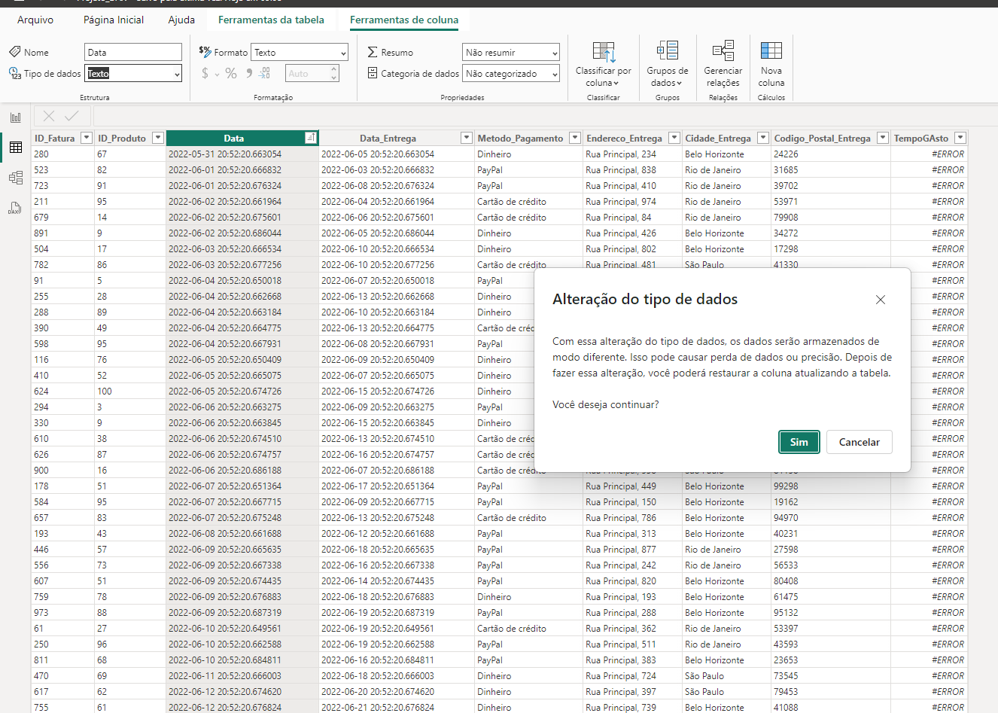
Task: Click the currency format dollar icon
Action: [x=205, y=73]
